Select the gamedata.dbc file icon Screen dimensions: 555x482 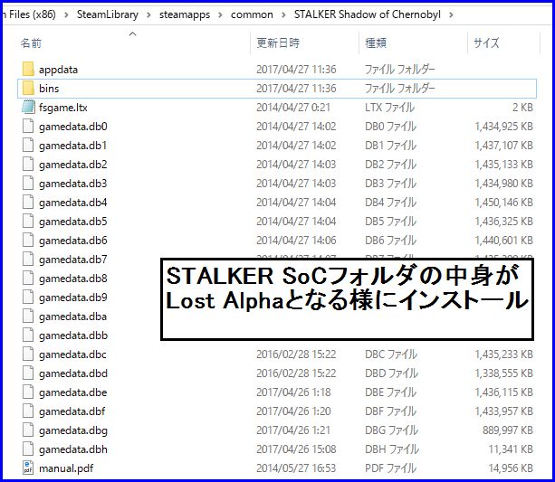(x=28, y=354)
